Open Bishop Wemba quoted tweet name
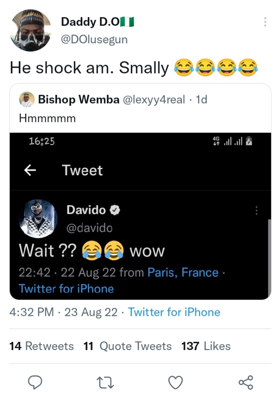This screenshot has width=280, height=400. (x=78, y=99)
